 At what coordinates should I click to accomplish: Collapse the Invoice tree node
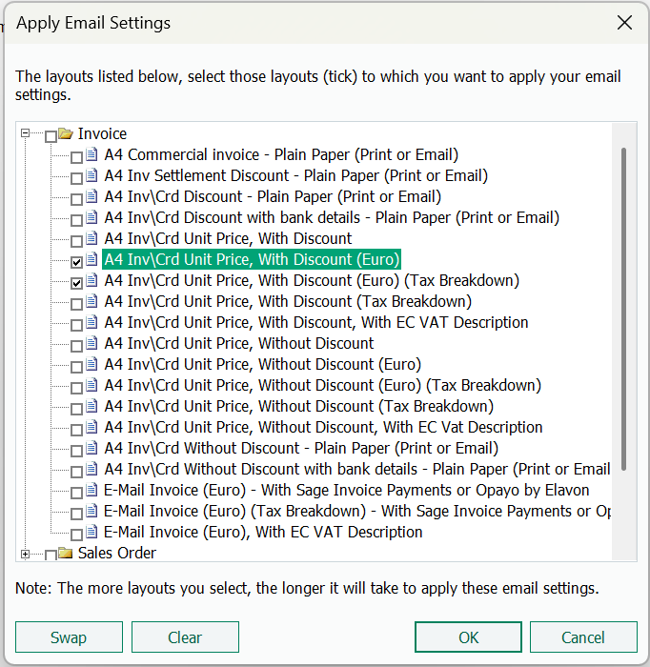tap(25, 133)
